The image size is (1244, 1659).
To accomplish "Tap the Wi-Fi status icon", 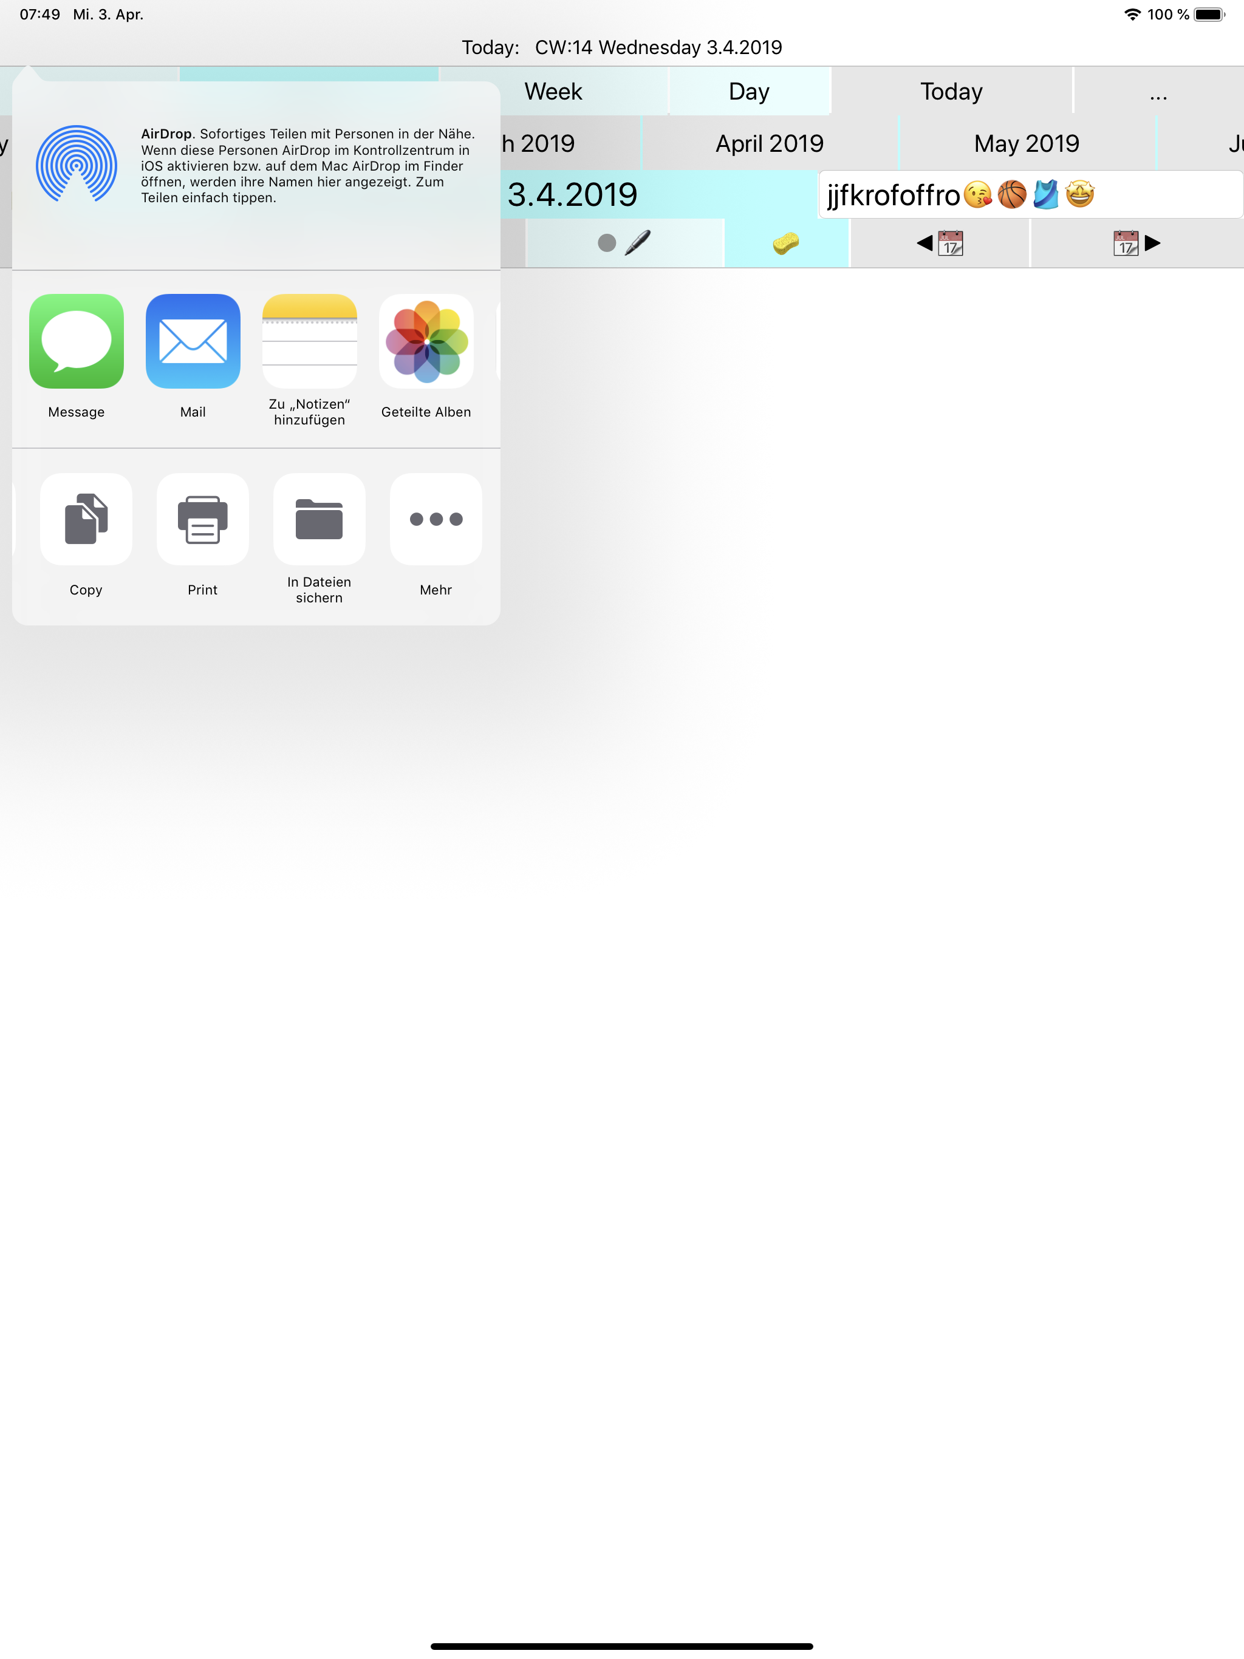I will (1132, 14).
